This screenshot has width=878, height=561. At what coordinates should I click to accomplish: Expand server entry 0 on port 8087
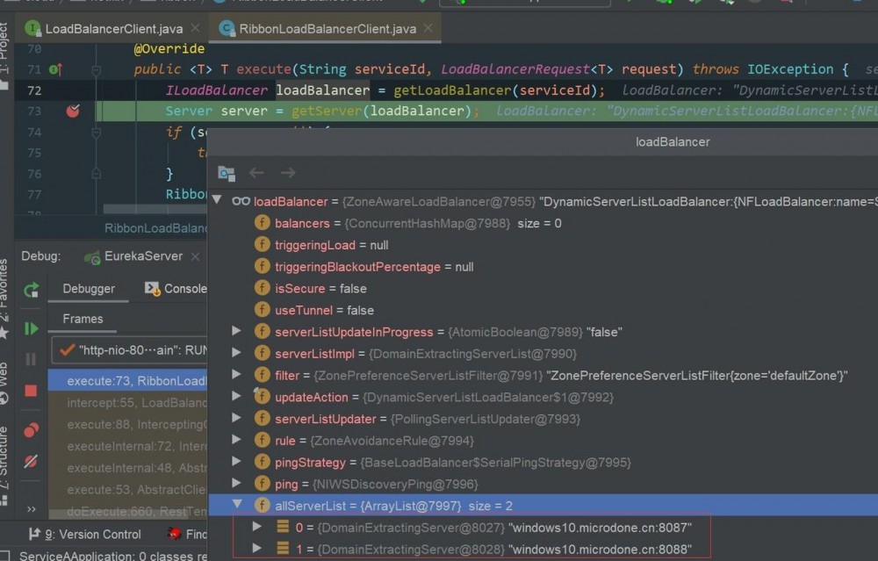pos(257,526)
